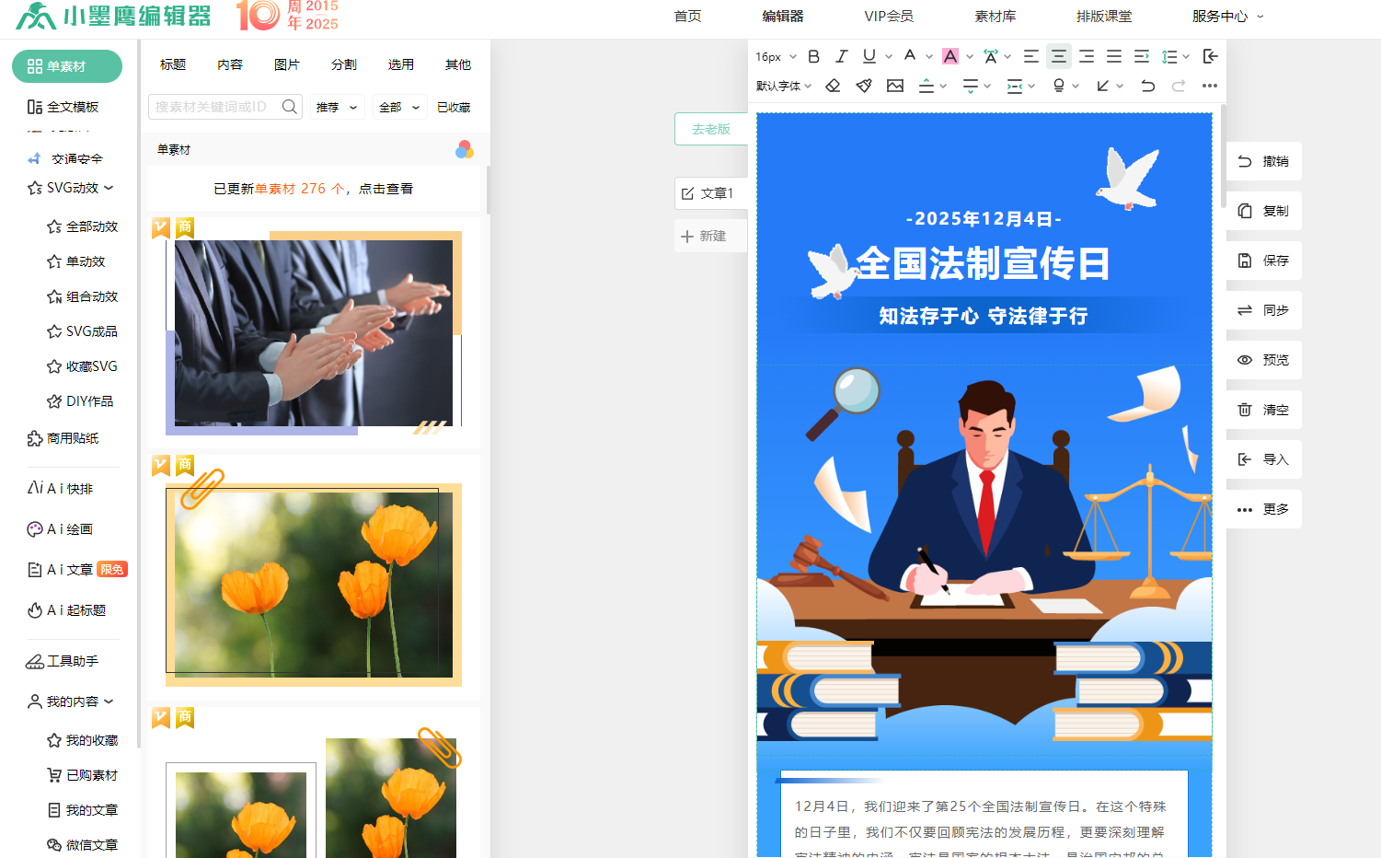Click the preview eye icon
Viewport: 1381px width, 858px height.
1245,360
